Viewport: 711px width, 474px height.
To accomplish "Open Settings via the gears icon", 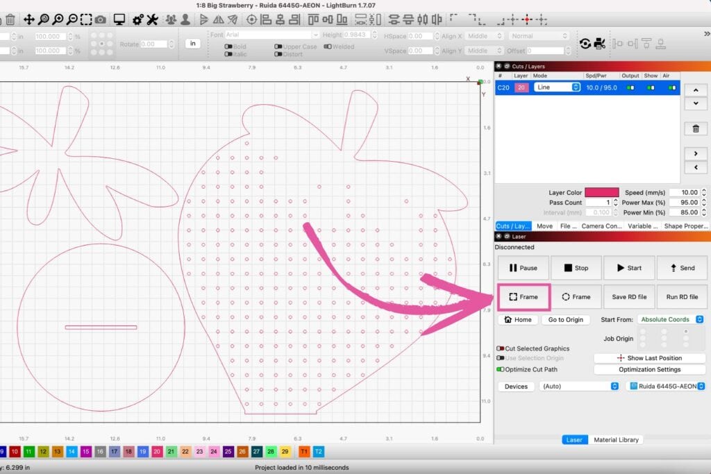I will point(138,19).
